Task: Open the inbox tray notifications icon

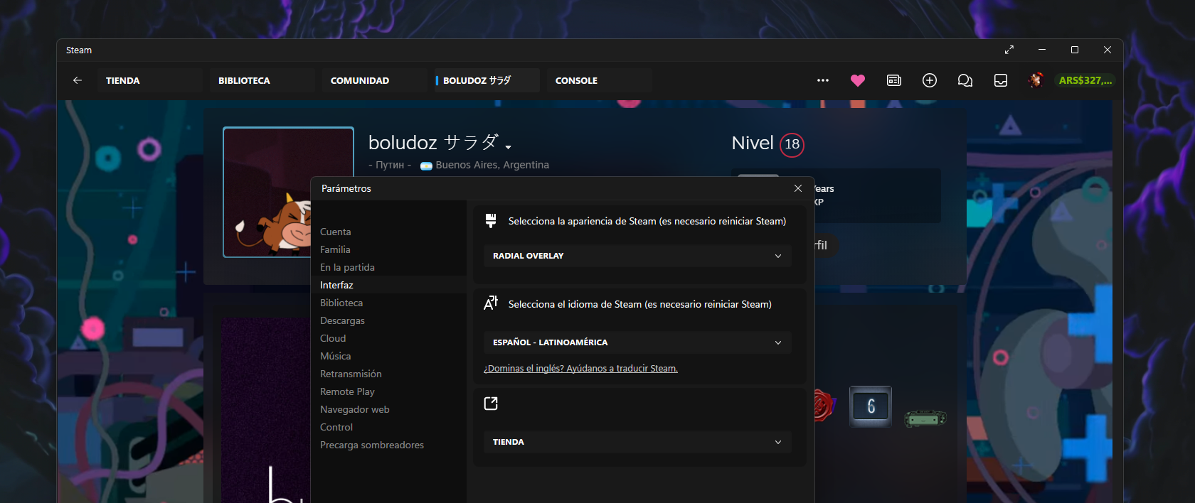Action: pyautogui.click(x=1001, y=80)
